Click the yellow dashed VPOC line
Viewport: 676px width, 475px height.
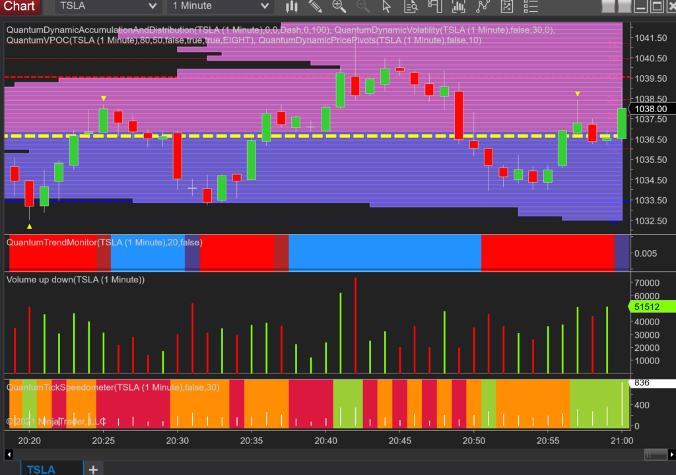(312, 136)
